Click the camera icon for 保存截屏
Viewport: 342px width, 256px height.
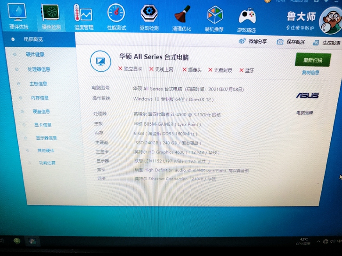coord(280,42)
